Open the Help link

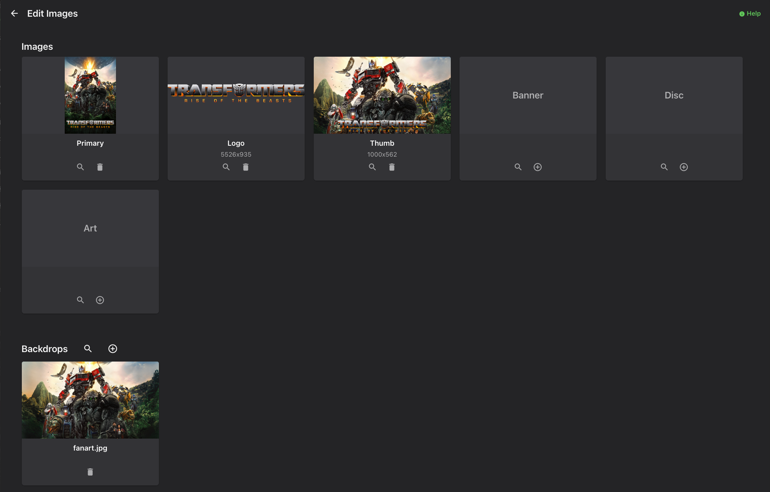750,13
